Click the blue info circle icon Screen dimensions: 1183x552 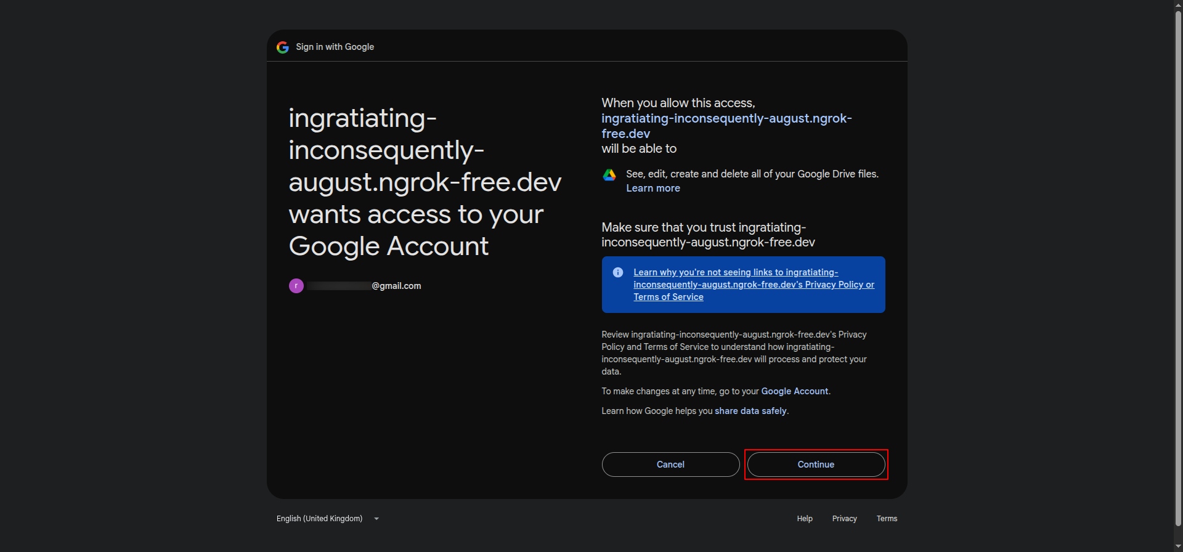click(618, 272)
